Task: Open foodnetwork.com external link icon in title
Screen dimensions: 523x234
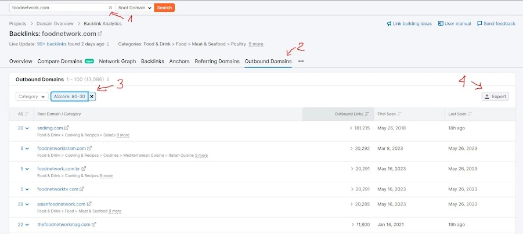Action: 100,34
